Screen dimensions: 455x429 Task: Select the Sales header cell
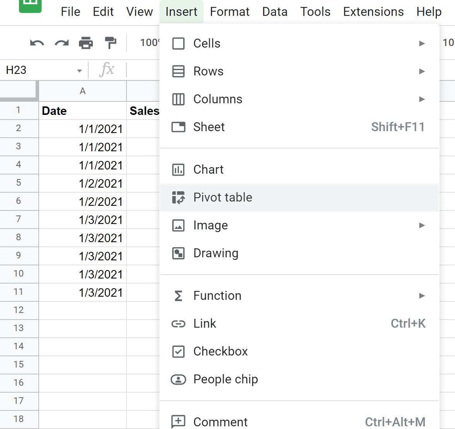point(143,111)
